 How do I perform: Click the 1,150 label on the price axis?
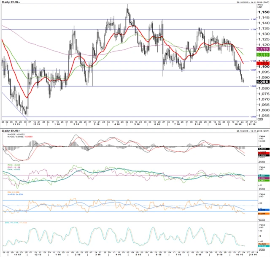pyautogui.click(x=263, y=12)
